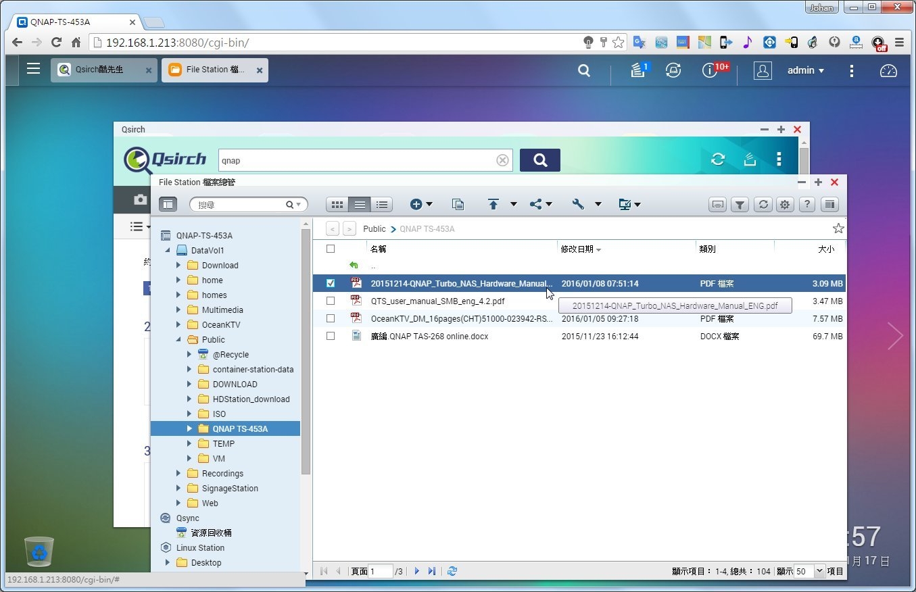The image size is (916, 592).
Task: Open background tasks icon with badge 1
Action: [x=639, y=70]
